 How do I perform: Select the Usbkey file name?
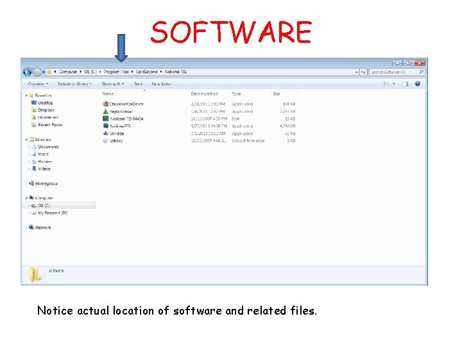116,140
